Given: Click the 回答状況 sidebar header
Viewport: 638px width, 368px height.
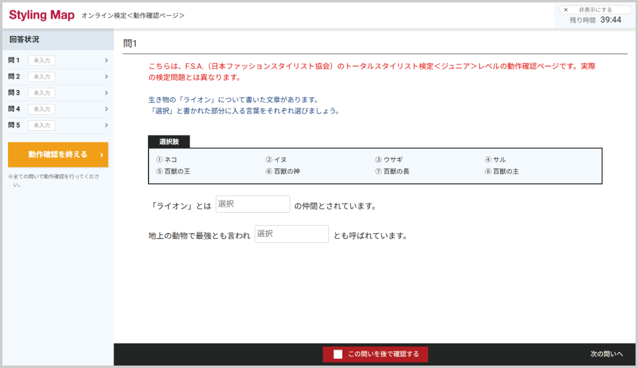Looking at the screenshot, I should 25,39.
